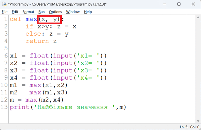Open the Format menu
This screenshot has width=201, height=130.
(28, 12)
